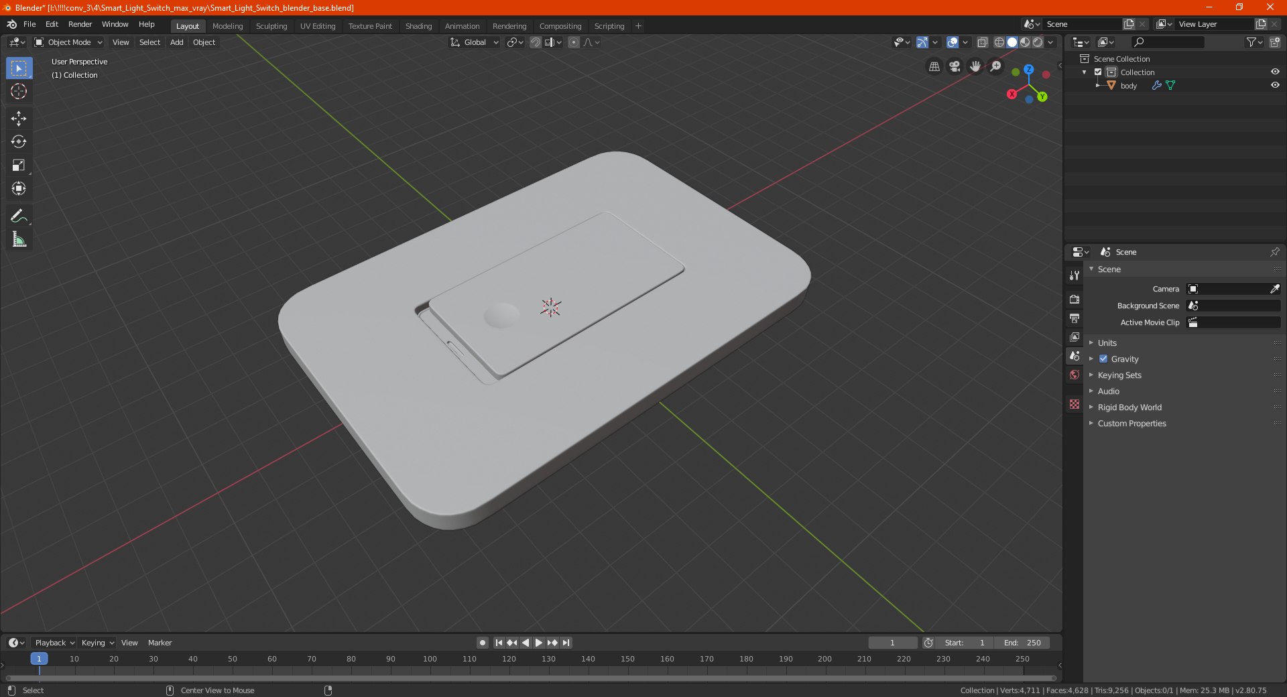Choose the Move tool
The width and height of the screenshot is (1287, 697).
pos(19,119)
